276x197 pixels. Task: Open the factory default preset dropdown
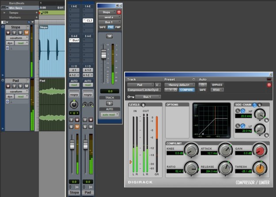(x=179, y=84)
